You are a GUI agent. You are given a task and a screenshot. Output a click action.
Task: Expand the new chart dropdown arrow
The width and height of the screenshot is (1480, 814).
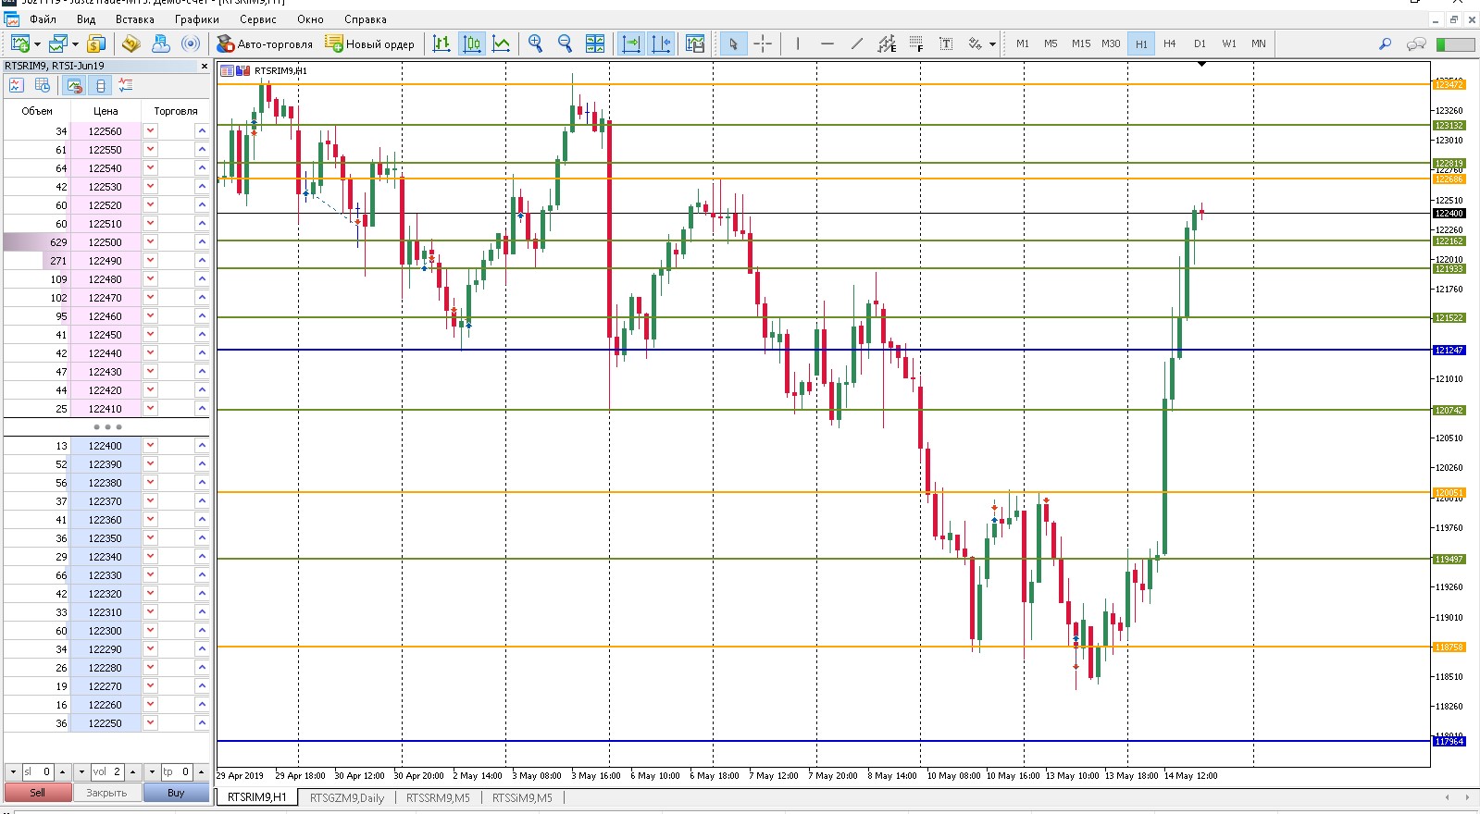point(37,44)
